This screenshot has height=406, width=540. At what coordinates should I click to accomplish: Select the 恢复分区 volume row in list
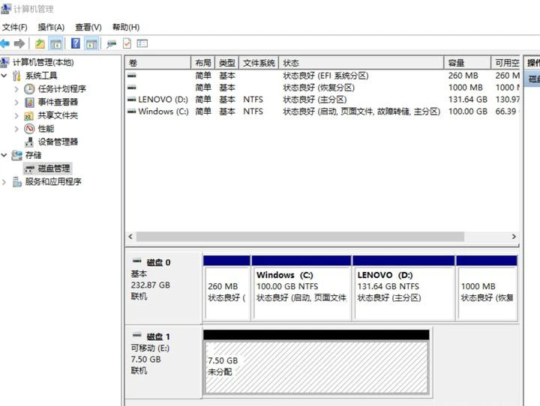click(x=322, y=88)
